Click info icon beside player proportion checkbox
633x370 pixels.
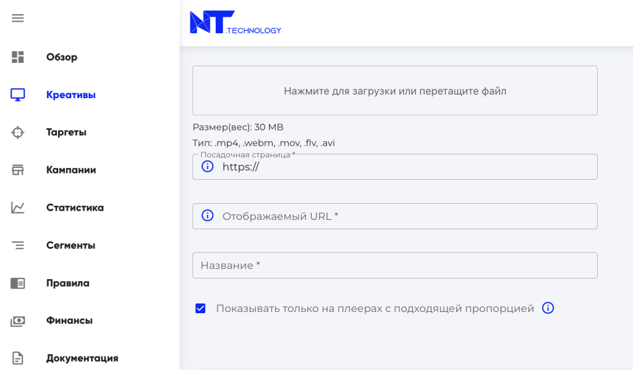[548, 308]
